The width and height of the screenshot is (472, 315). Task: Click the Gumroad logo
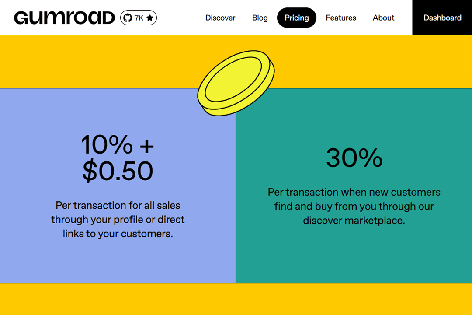tap(64, 18)
